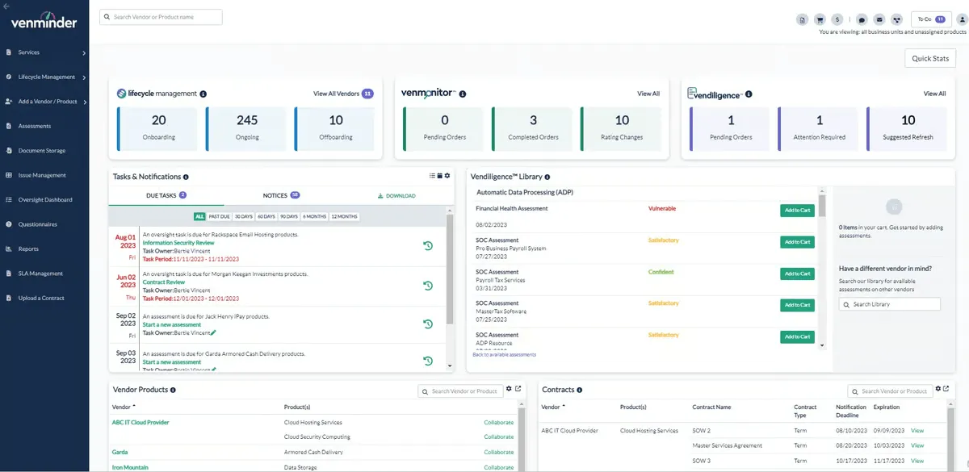The width and height of the screenshot is (969, 472).
Task: Click the Questionnaires sidebar icon
Action: (x=9, y=224)
